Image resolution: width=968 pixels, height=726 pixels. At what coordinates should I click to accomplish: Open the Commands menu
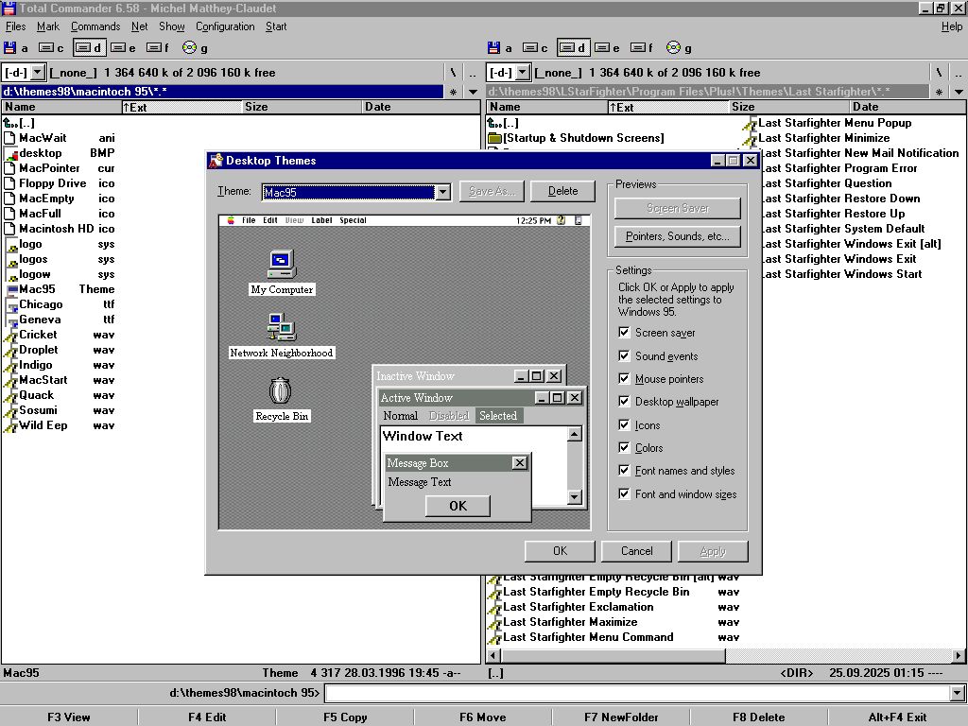click(95, 26)
